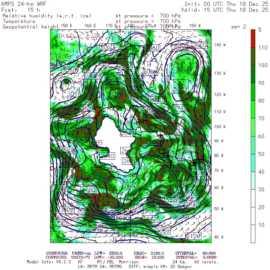Viewport: 270px width, 270px height.
Task: Click the blue 'Geopotential height' legend label
Action: 31,27
